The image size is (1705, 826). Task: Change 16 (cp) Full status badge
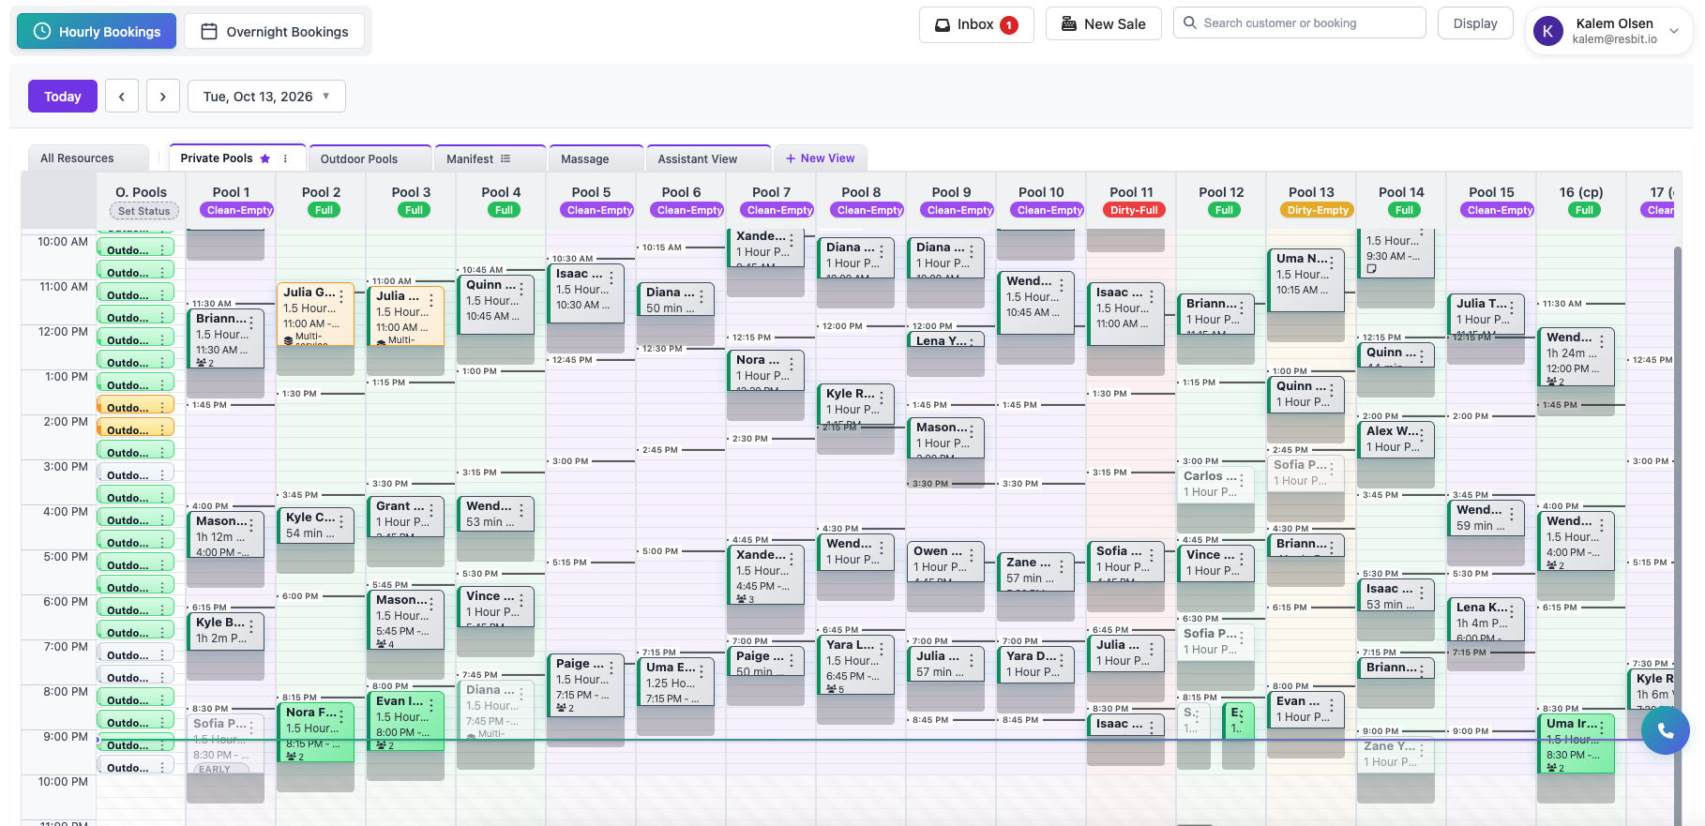[1584, 210]
